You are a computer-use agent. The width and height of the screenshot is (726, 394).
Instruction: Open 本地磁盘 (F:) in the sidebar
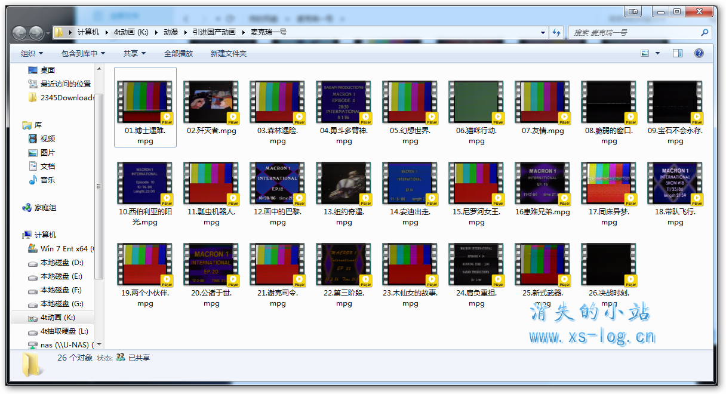point(56,290)
